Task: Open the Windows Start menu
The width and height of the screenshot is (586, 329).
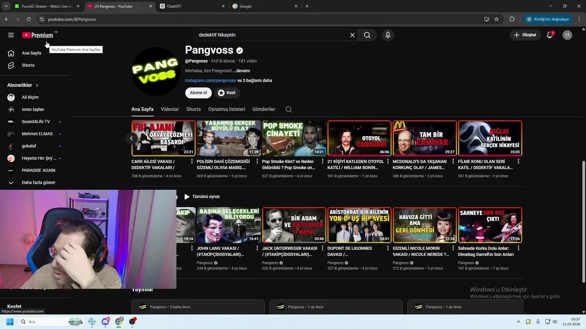Action: 10,322
